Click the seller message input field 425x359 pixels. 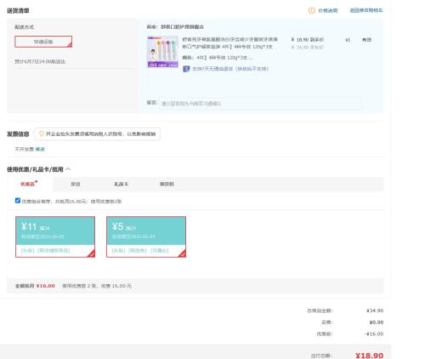pos(261,104)
